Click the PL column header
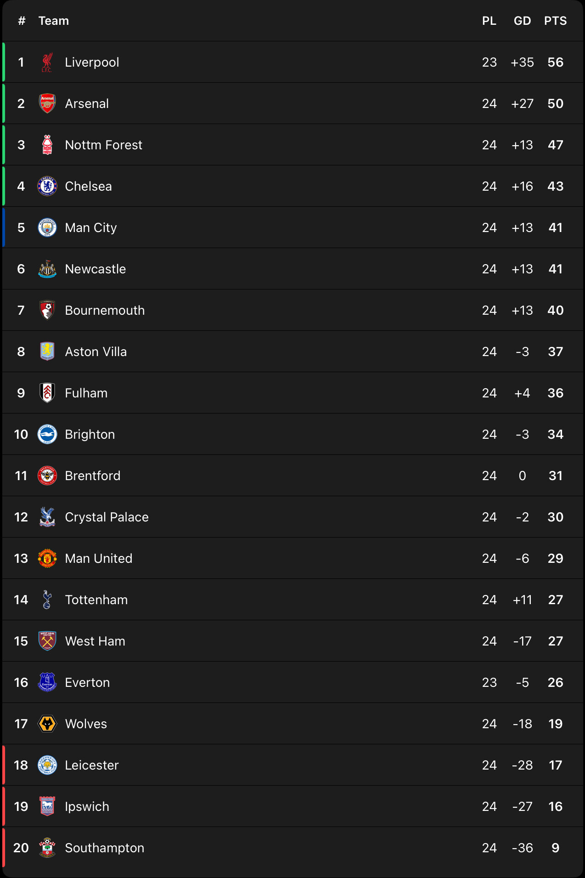The width and height of the screenshot is (585, 878). (x=489, y=21)
